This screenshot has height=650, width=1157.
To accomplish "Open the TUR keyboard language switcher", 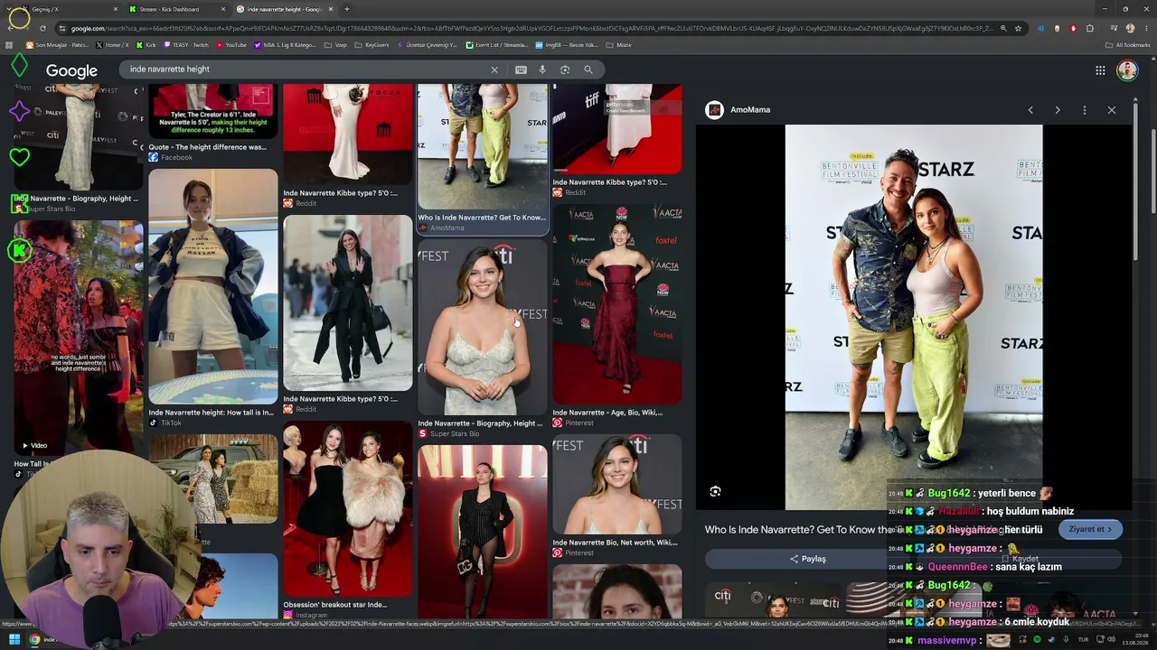I will pos(1083,640).
